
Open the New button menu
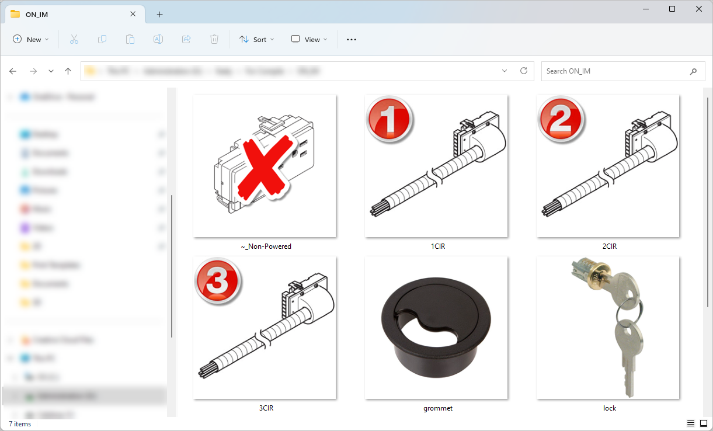(x=30, y=39)
